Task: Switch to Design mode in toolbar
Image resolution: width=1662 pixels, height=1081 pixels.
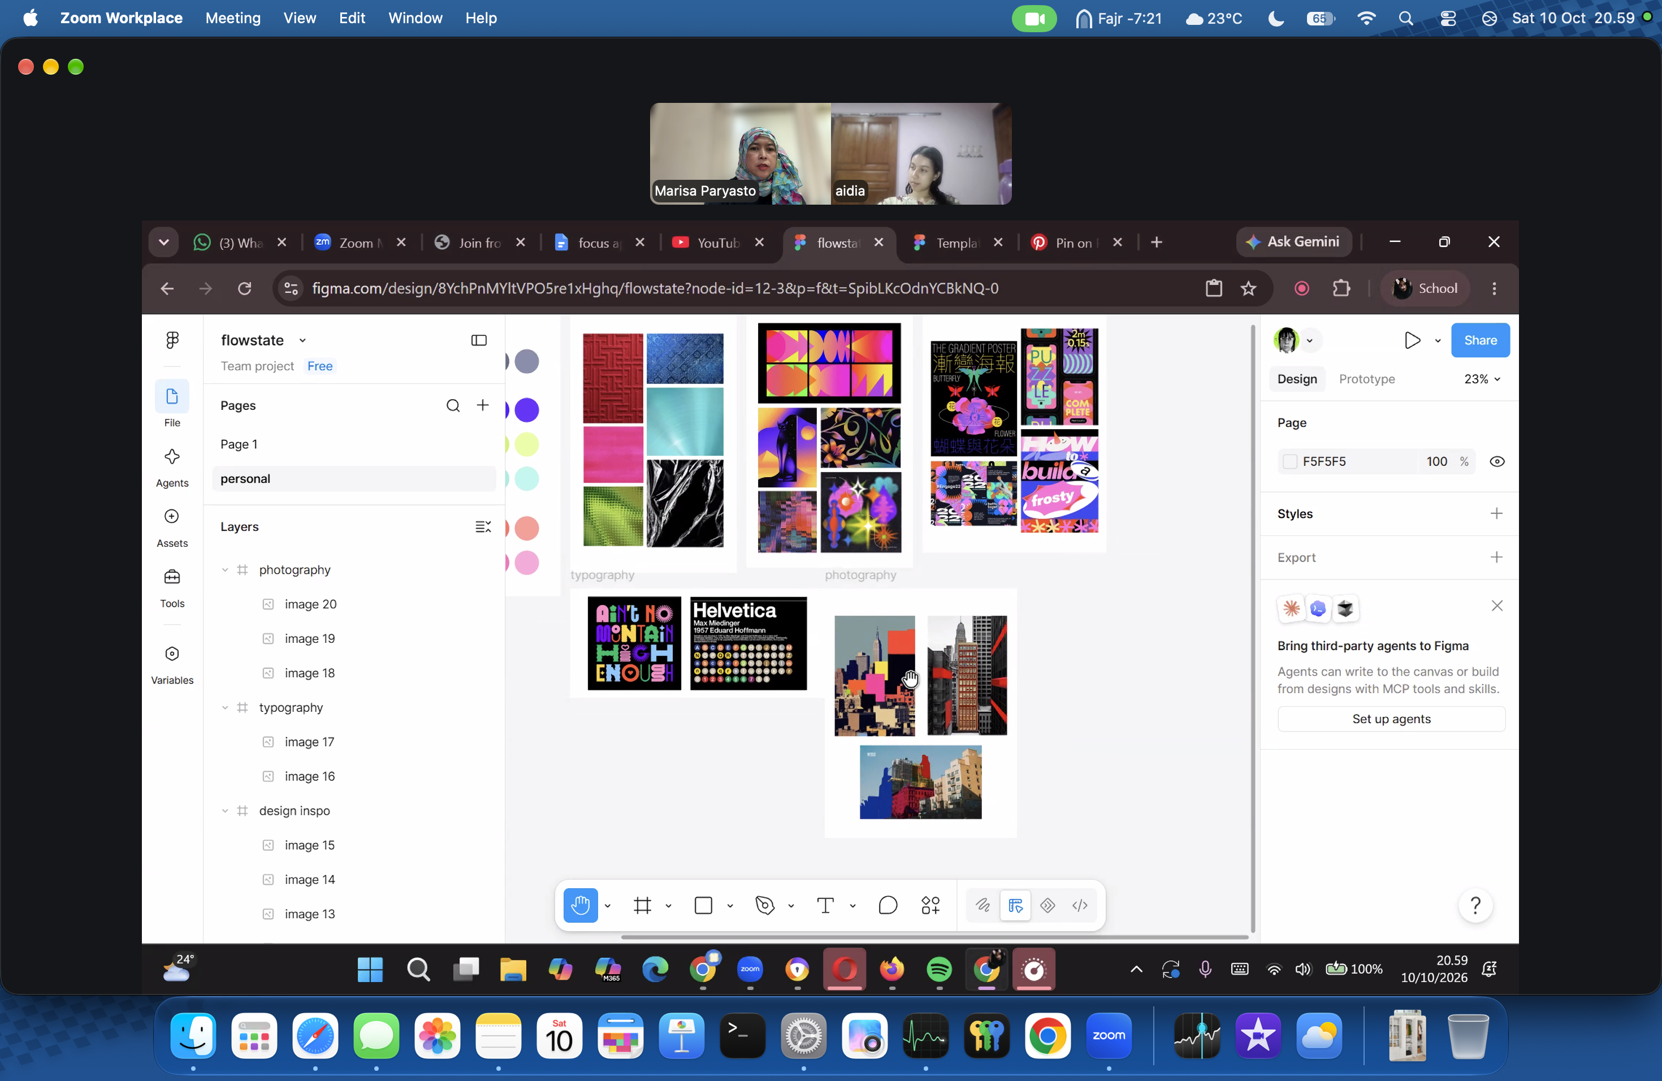Action: (x=1015, y=905)
